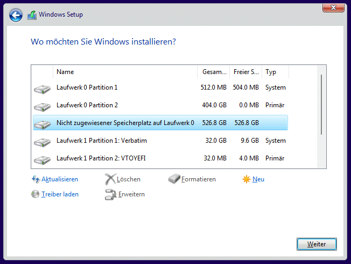Viewport: 351px width, 264px height.
Task: Click the Formatieren eraser icon
Action: (x=174, y=179)
